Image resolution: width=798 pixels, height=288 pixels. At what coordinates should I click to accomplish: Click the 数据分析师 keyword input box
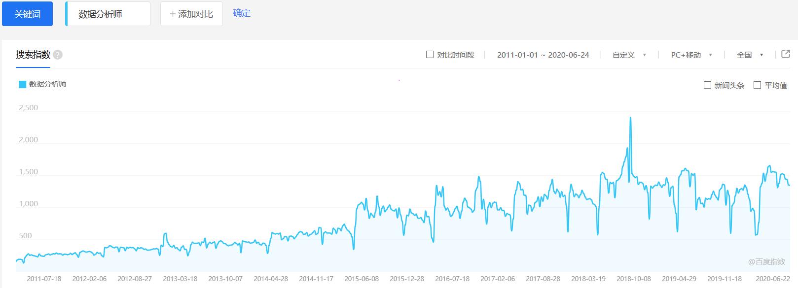[108, 14]
